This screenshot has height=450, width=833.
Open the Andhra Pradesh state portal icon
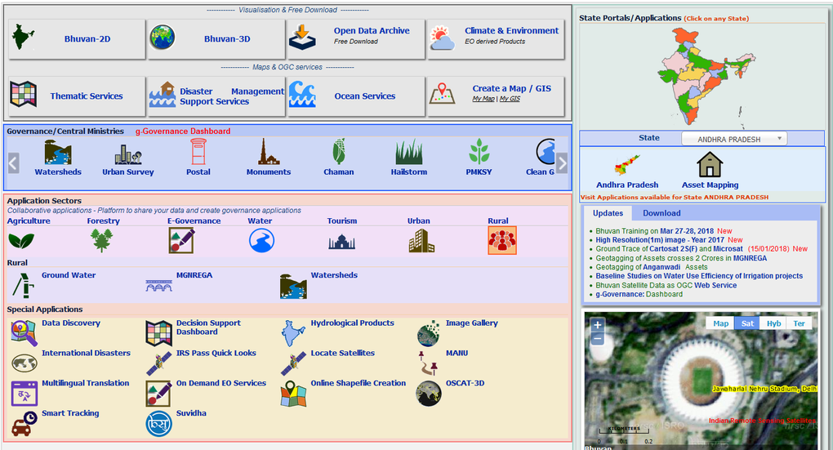click(x=627, y=165)
